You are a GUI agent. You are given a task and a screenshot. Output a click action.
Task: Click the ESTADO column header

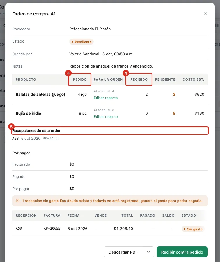click(189, 215)
